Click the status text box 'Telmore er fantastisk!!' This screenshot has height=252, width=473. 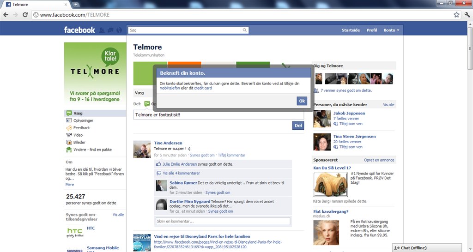[218, 115]
